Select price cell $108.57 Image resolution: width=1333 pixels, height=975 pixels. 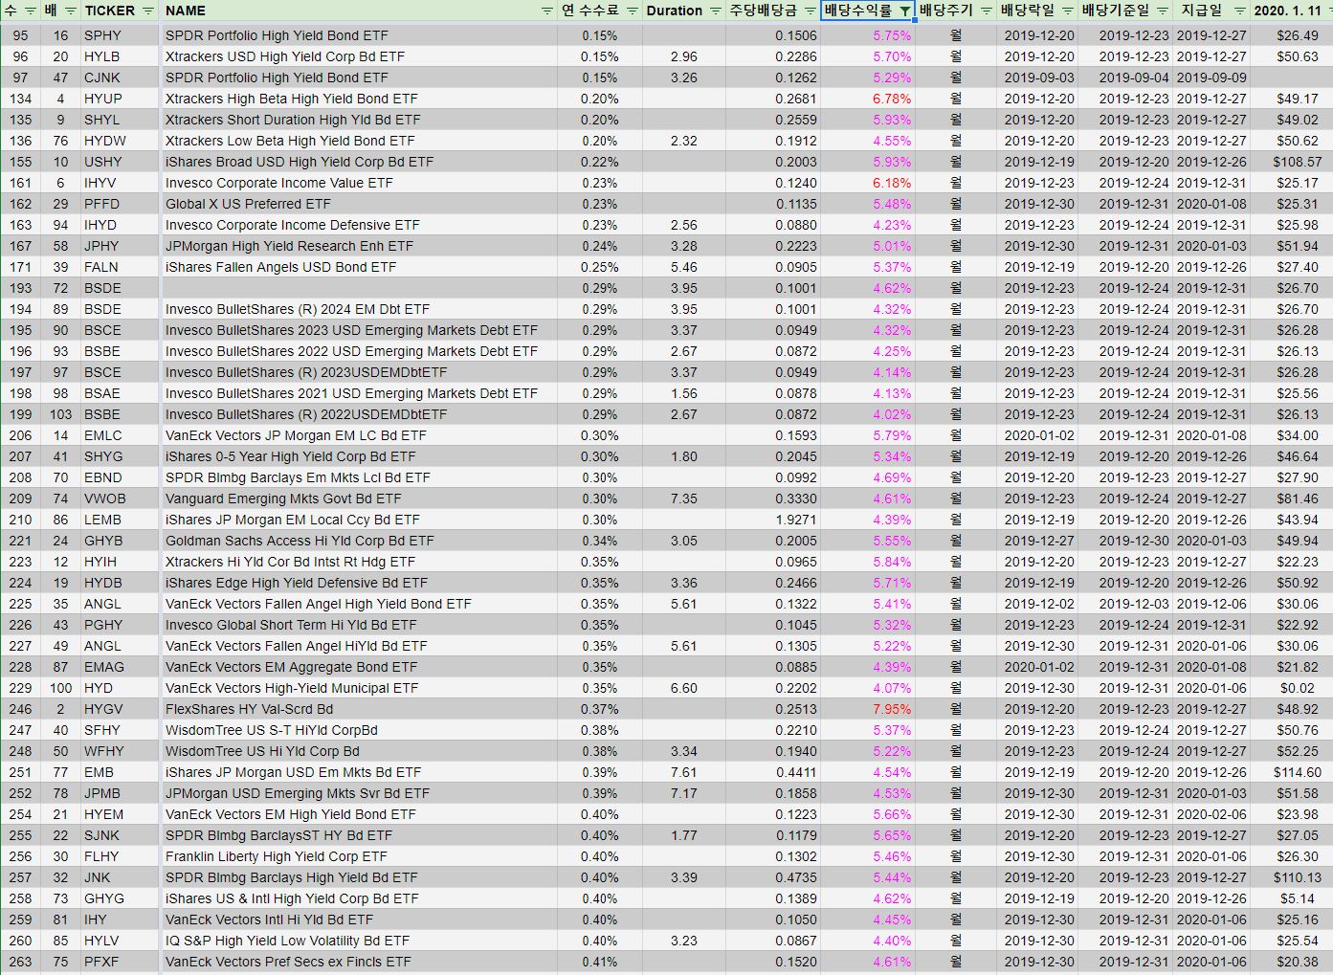[x=1292, y=162]
